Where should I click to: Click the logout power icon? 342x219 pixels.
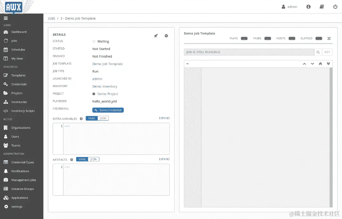pos(335,7)
